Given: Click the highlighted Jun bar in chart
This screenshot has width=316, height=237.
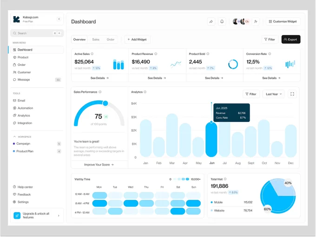Looking at the screenshot, I should click(x=211, y=140).
